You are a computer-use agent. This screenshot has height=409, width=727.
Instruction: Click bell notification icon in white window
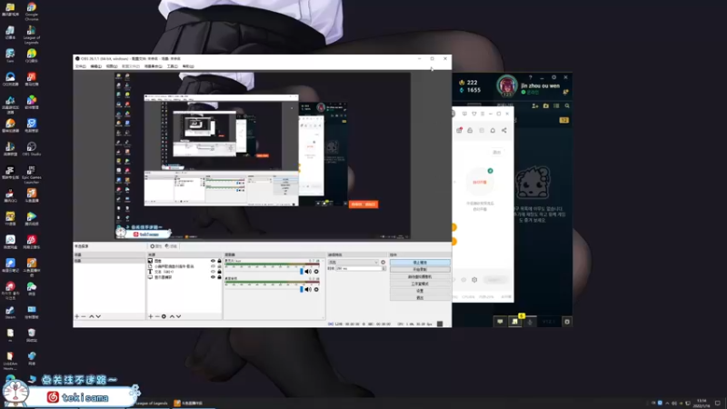tap(493, 131)
